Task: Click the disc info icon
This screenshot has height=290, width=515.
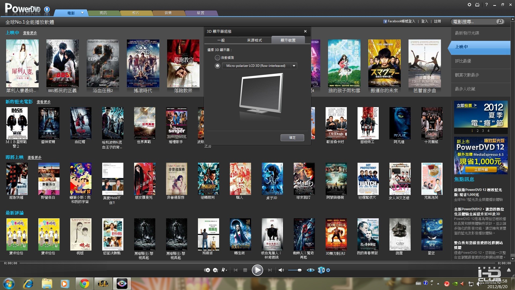Action: point(215,270)
